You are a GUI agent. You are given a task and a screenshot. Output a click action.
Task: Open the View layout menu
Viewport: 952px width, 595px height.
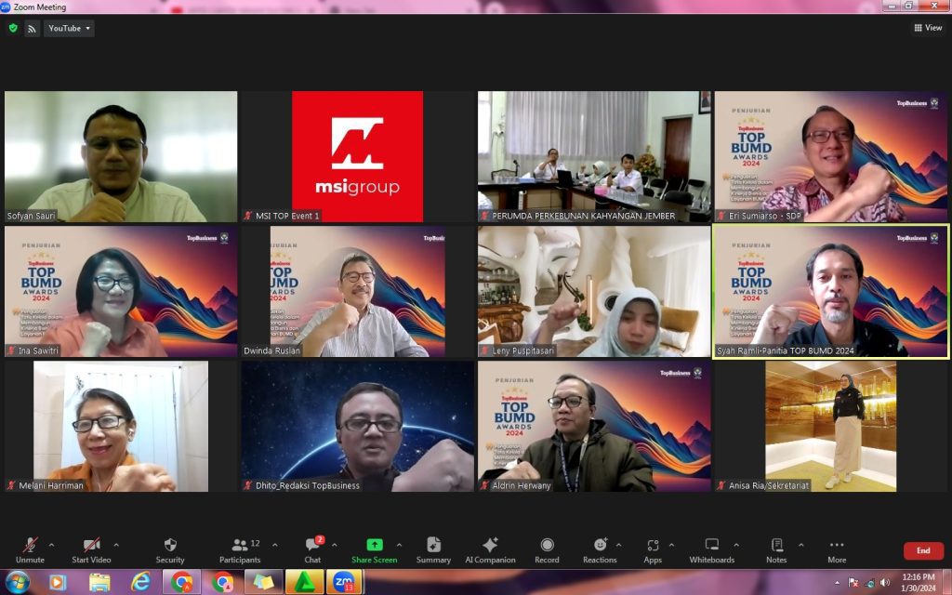pyautogui.click(x=928, y=28)
